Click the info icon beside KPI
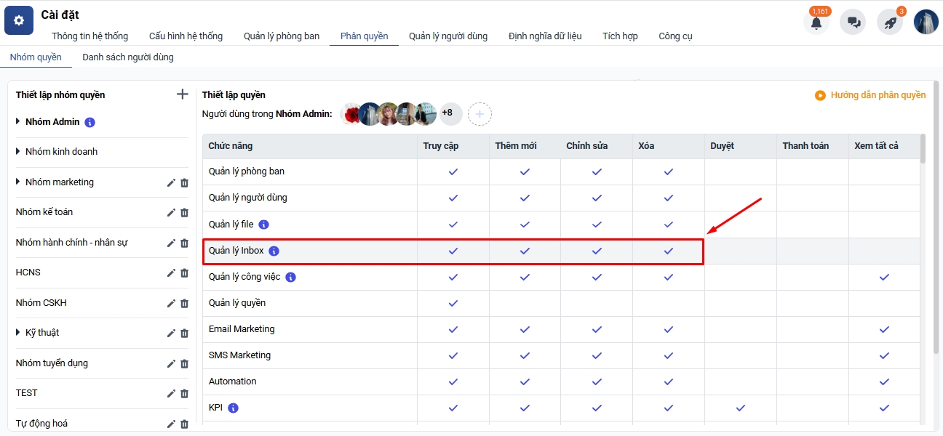Image resolution: width=943 pixels, height=436 pixels. click(233, 408)
